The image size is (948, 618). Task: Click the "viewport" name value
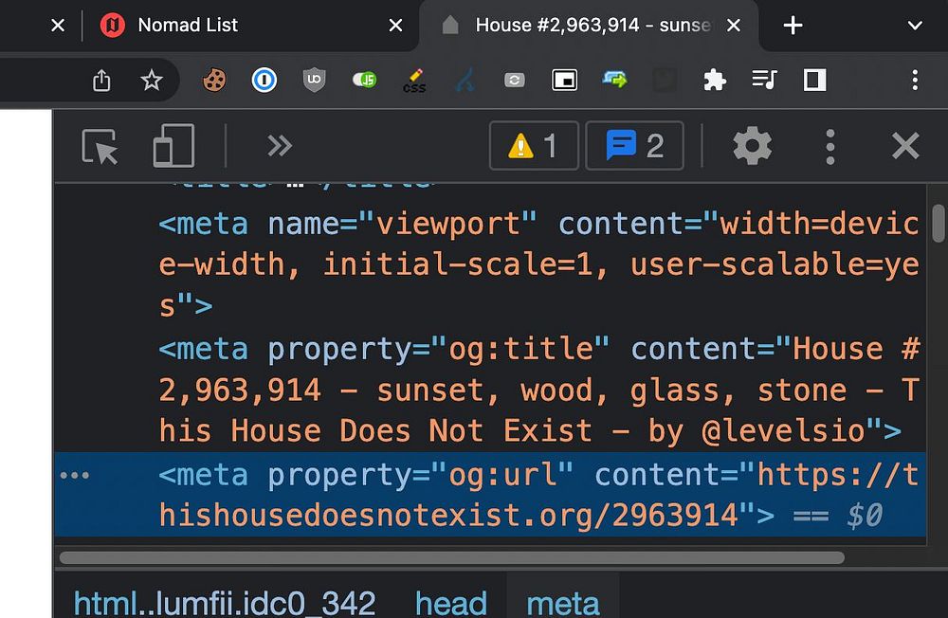(447, 225)
